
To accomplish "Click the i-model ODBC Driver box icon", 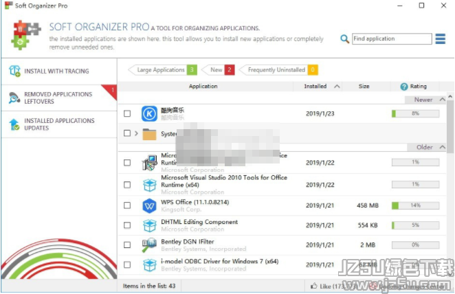I will click(150, 264).
